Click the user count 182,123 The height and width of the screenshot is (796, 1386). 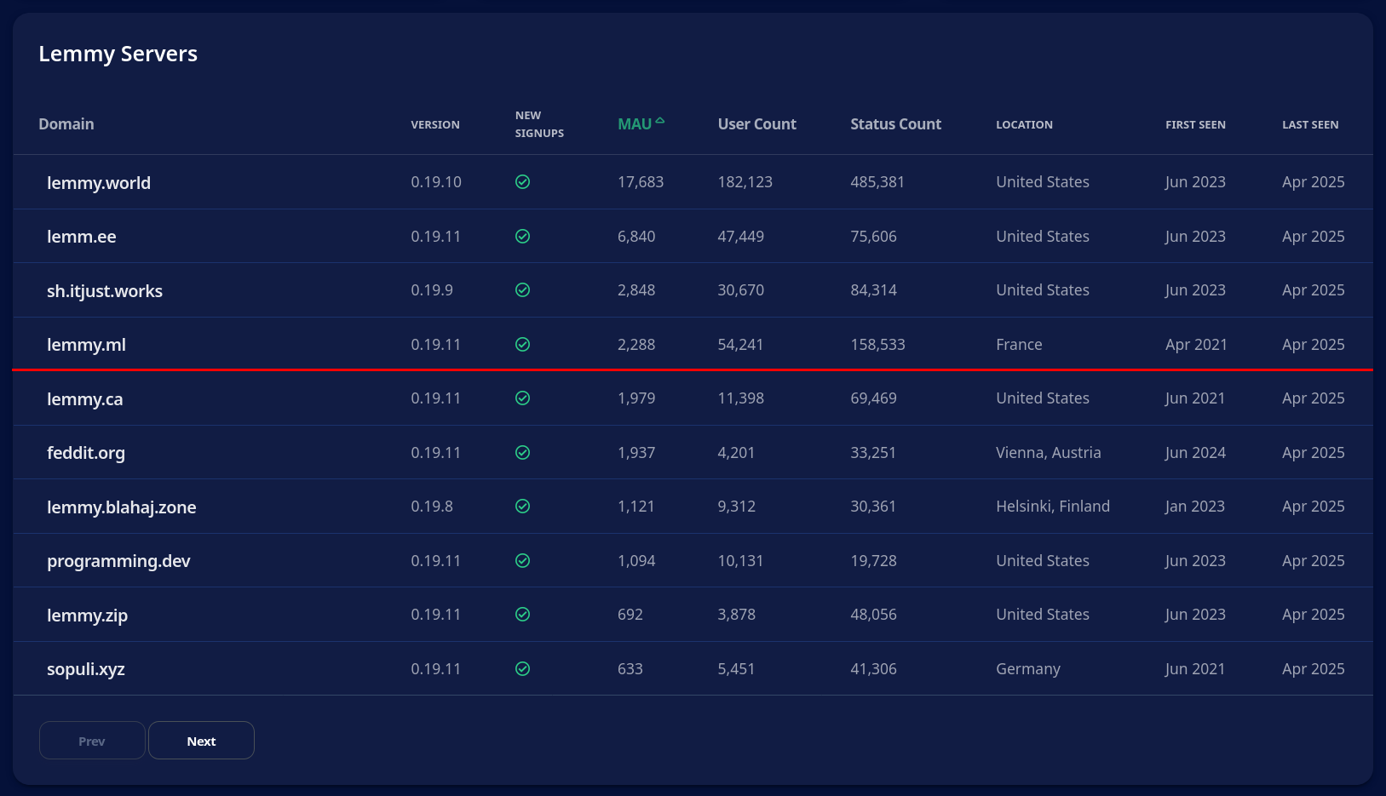pos(745,182)
